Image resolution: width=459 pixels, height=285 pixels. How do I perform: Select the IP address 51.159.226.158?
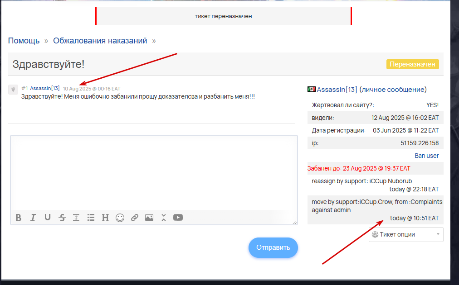tap(420, 143)
